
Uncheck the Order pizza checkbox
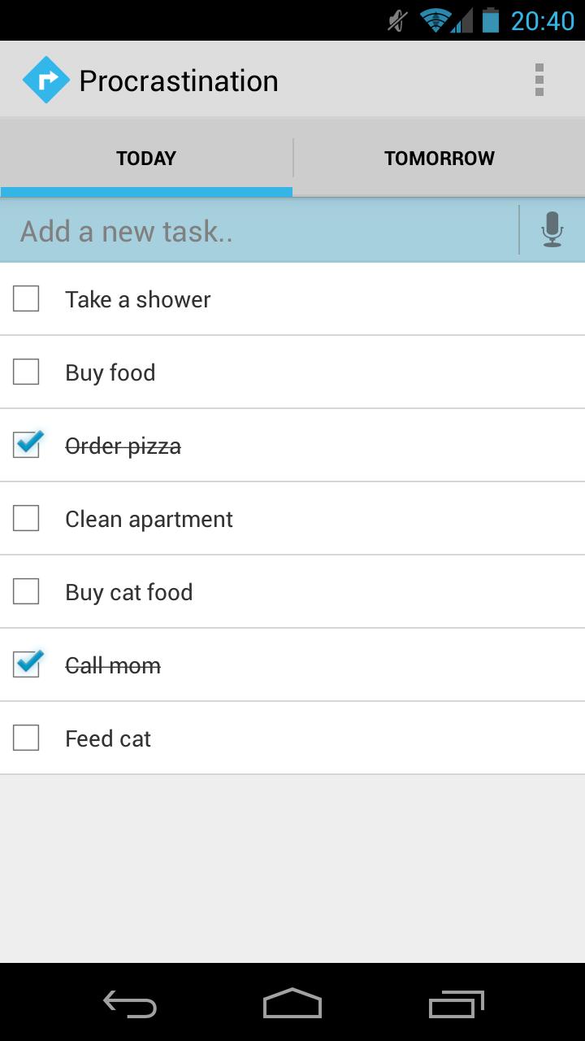pos(26,445)
